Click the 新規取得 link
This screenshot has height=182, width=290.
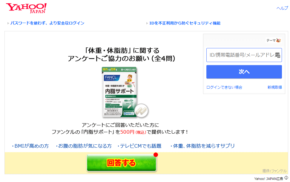click(x=275, y=87)
